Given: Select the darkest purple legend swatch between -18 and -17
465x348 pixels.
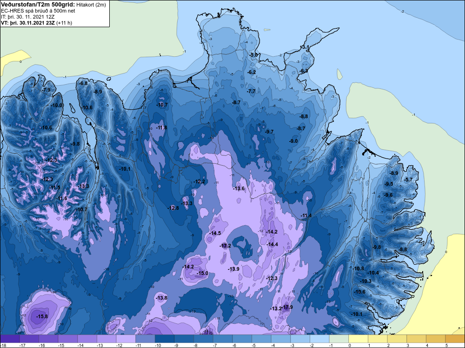Looking at the screenshot, I should point(10,339).
